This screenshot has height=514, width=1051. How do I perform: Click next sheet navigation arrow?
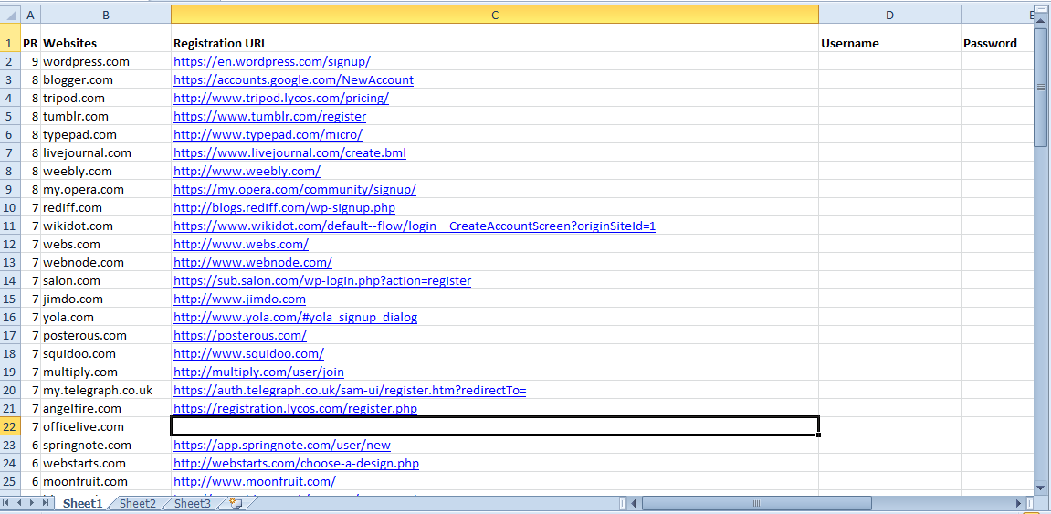(31, 503)
